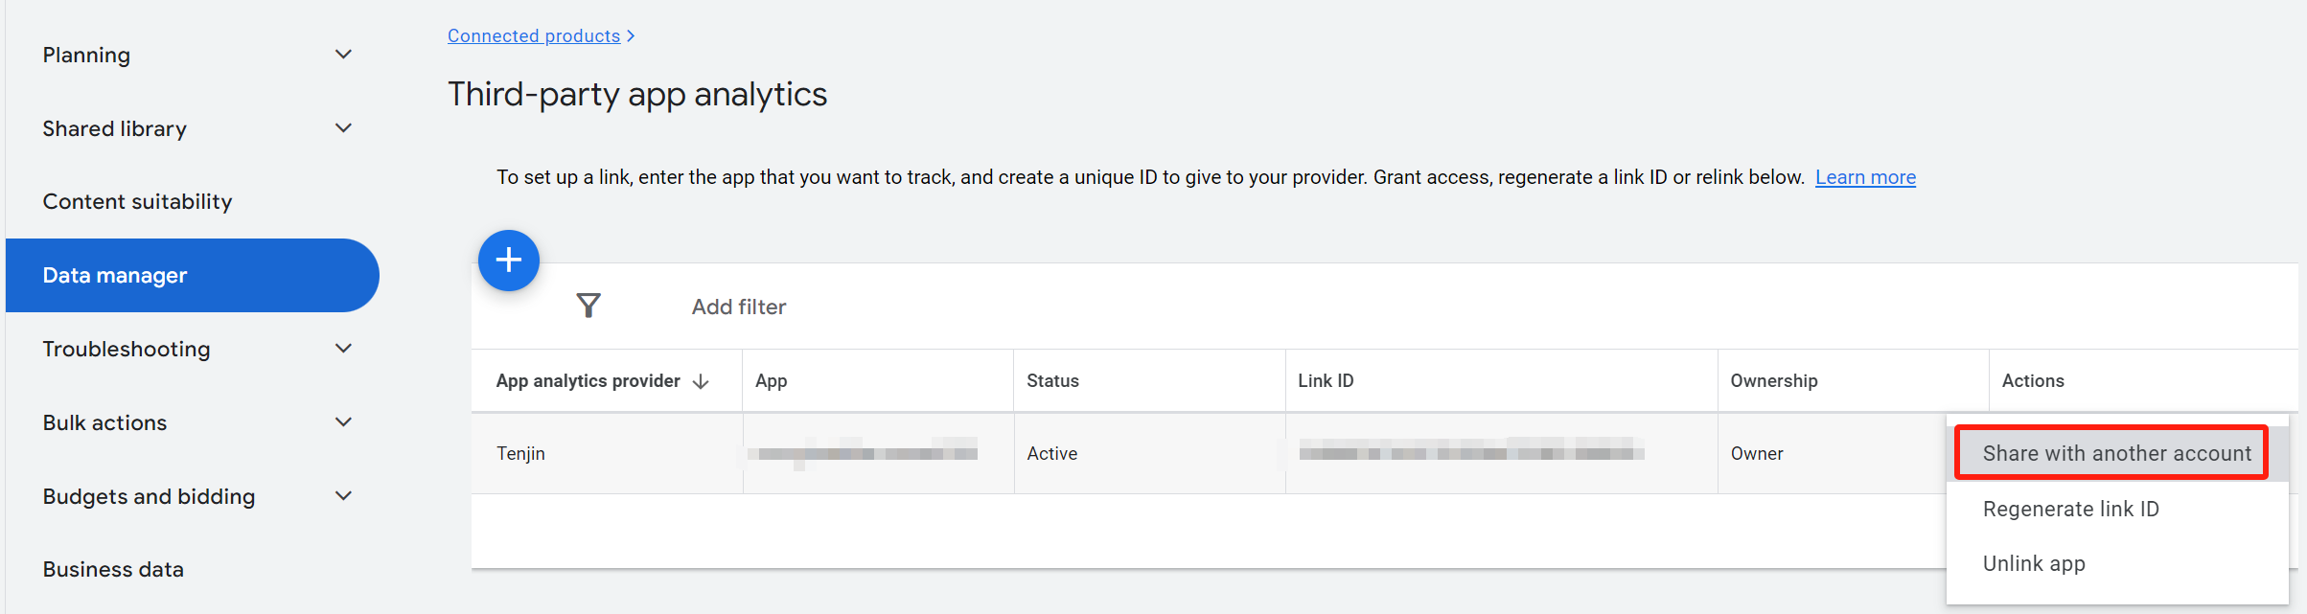Navigate to Business data
2307x614 pixels.
pos(112,568)
